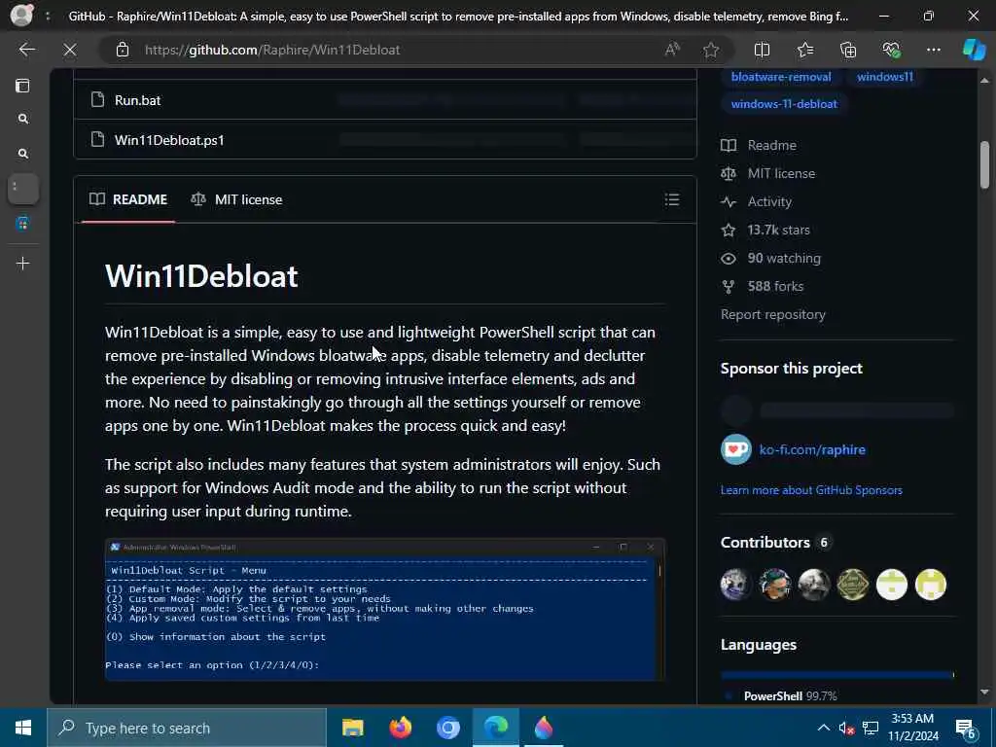The image size is (996, 747).
Task: Select the active GitHub tab in sidebar
Action: (x=23, y=189)
